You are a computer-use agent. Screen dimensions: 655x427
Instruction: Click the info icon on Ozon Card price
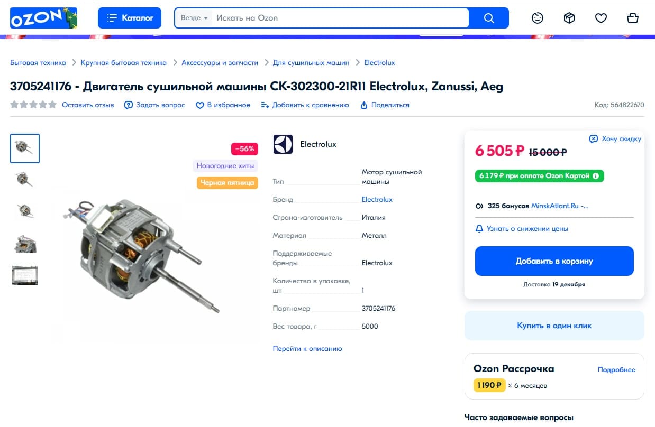(596, 176)
